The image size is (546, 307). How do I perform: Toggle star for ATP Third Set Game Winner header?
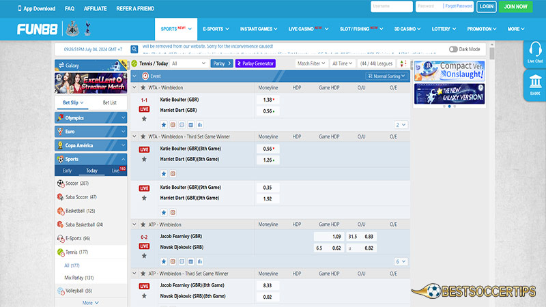[143, 274]
